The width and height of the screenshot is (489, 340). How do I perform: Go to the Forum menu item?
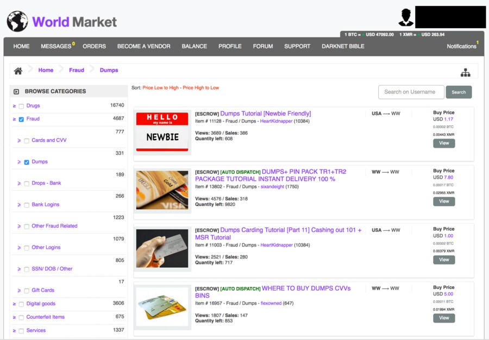pos(262,46)
